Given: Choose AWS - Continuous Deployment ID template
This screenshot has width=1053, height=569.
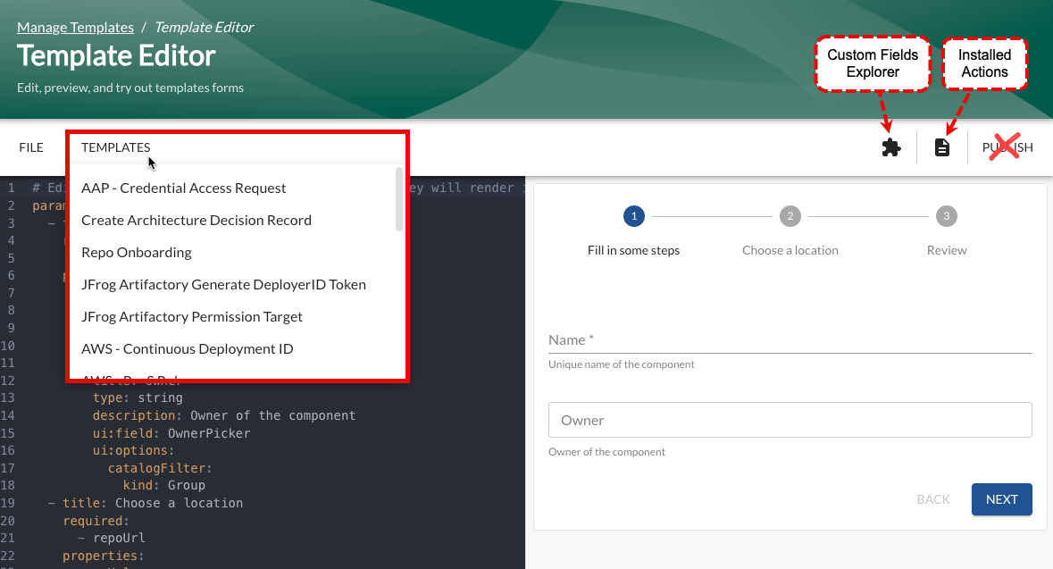Looking at the screenshot, I should point(188,348).
